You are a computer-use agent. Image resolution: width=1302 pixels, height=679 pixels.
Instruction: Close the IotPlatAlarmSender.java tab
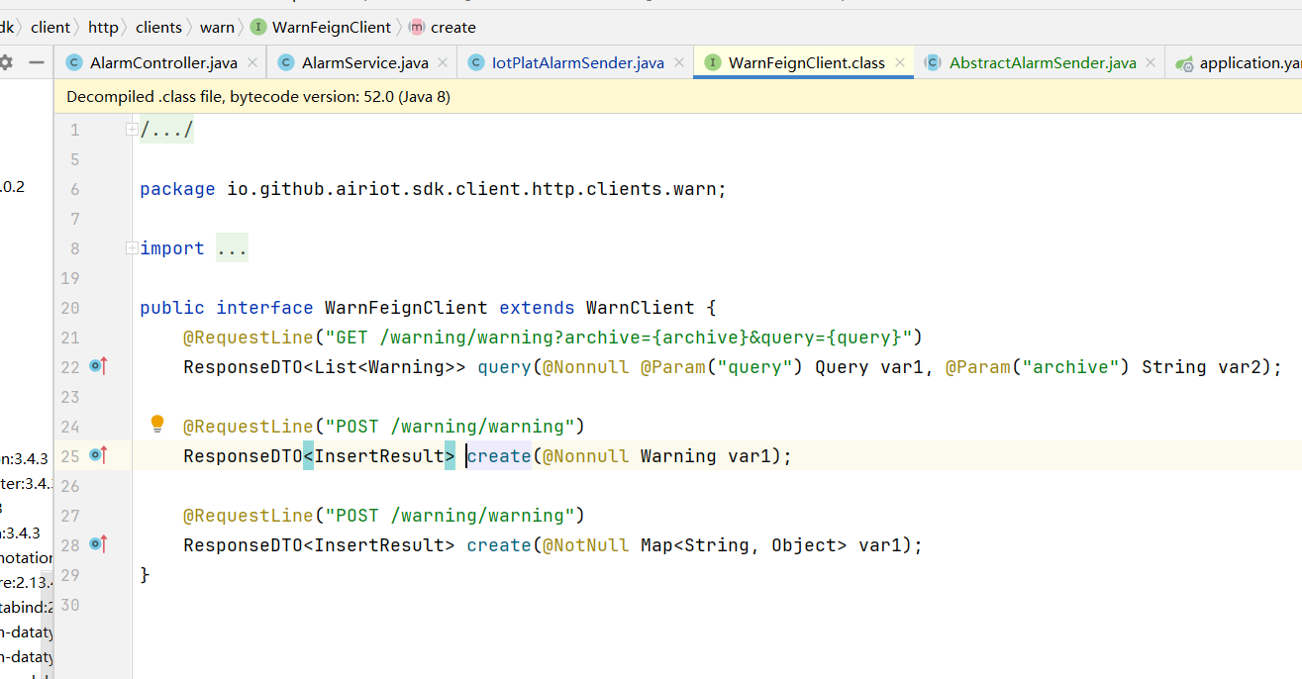pyautogui.click(x=679, y=62)
